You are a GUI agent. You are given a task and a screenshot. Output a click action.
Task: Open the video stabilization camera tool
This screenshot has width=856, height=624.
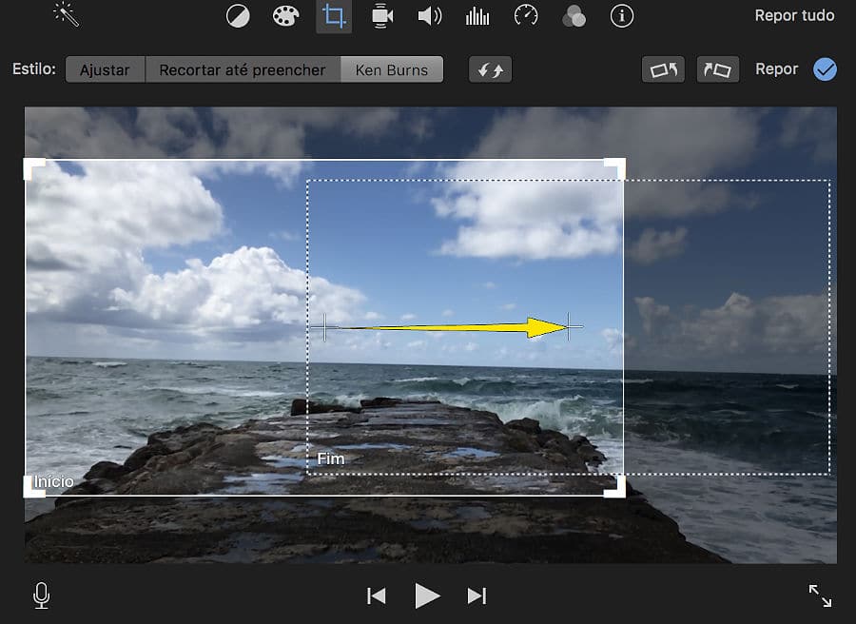click(382, 16)
